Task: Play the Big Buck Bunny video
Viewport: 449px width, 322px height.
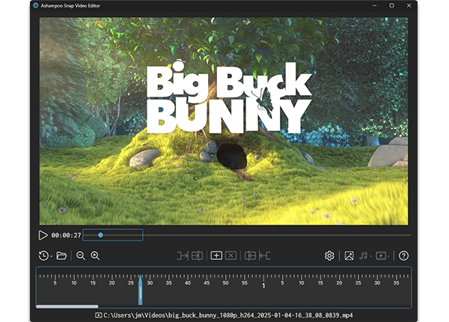Action: [x=43, y=235]
